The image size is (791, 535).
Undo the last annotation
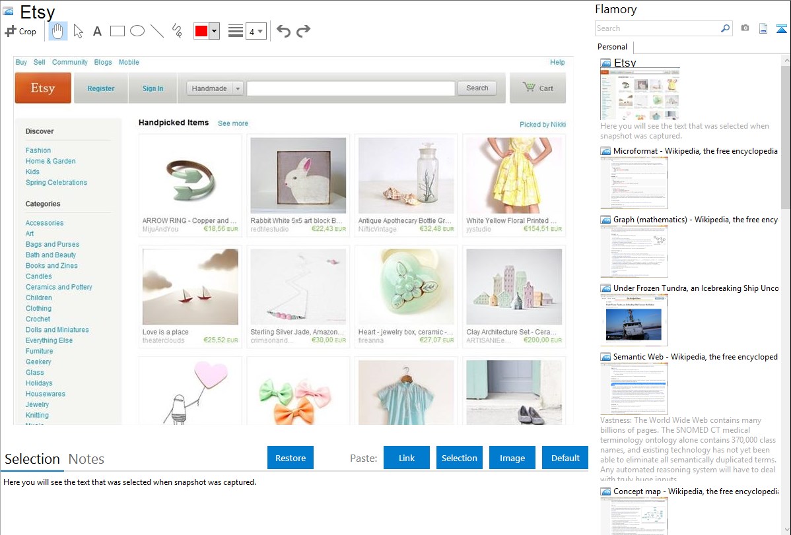[x=283, y=31]
